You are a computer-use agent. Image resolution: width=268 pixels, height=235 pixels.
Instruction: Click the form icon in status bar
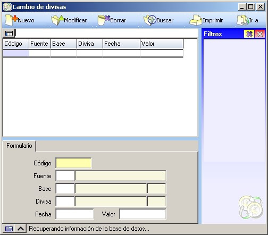9,229
